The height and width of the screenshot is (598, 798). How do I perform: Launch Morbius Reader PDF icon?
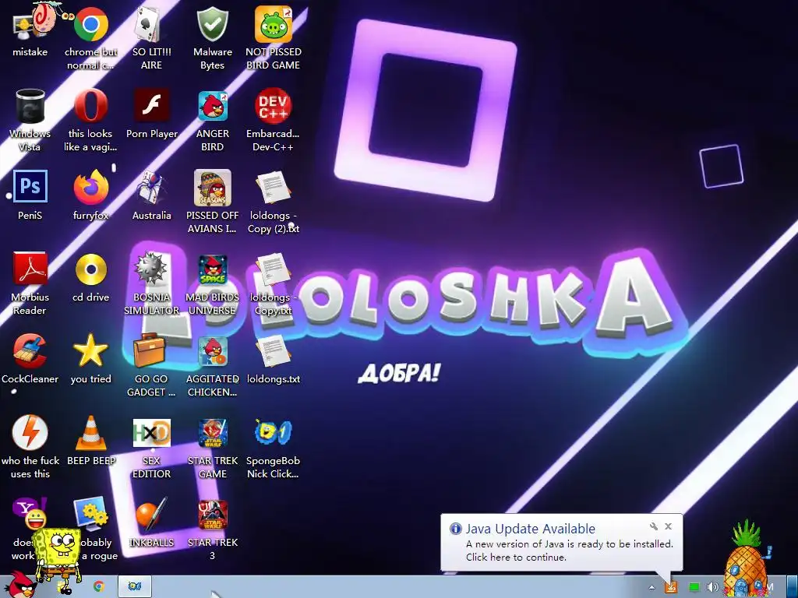coord(30,269)
